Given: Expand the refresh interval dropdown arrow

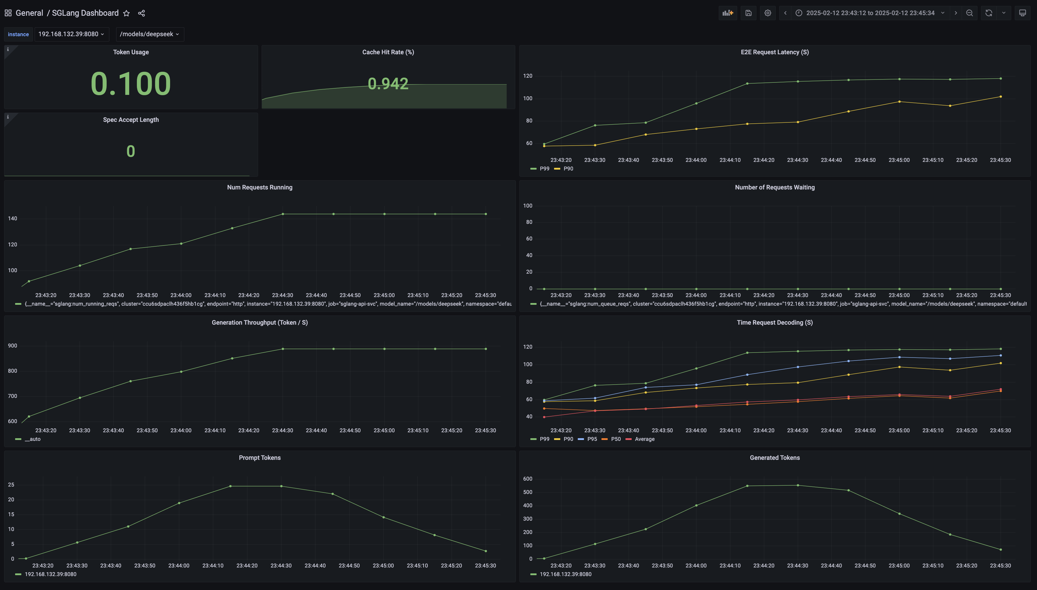Looking at the screenshot, I should pos(1004,13).
